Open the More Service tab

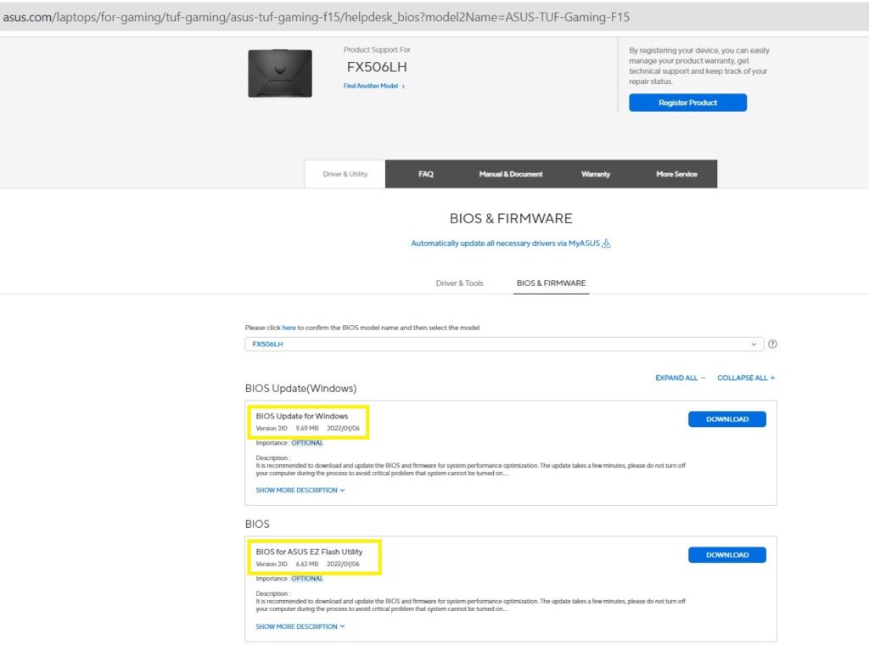pyautogui.click(x=676, y=174)
